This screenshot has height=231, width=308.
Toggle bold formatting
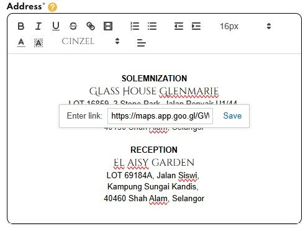(x=21, y=26)
